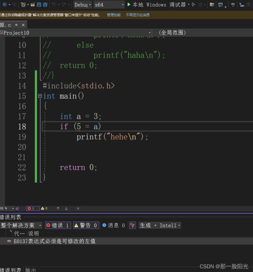
Task: Open the editor zoom percentage dropdown
Action: [x=7, y=208]
